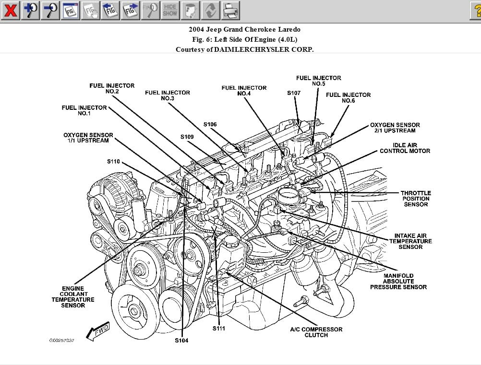Image resolution: width=481 pixels, height=365 pixels.
Task: Click the title '2004 Jeep Grand Cherokee Laredo'
Action: [x=244, y=29]
